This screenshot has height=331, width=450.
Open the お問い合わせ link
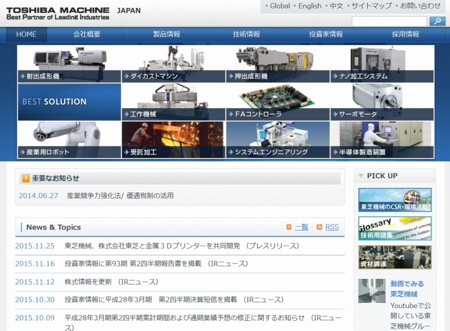click(x=420, y=6)
